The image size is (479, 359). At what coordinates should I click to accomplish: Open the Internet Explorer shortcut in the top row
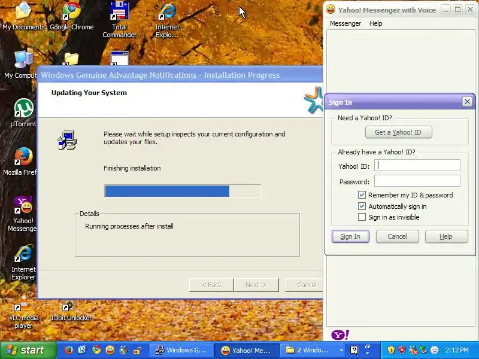[167, 20]
